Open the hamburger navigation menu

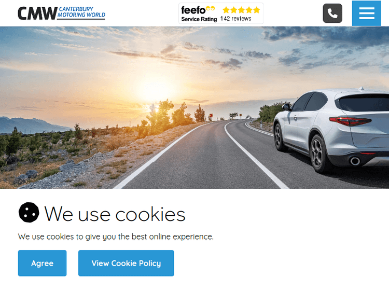point(366,13)
